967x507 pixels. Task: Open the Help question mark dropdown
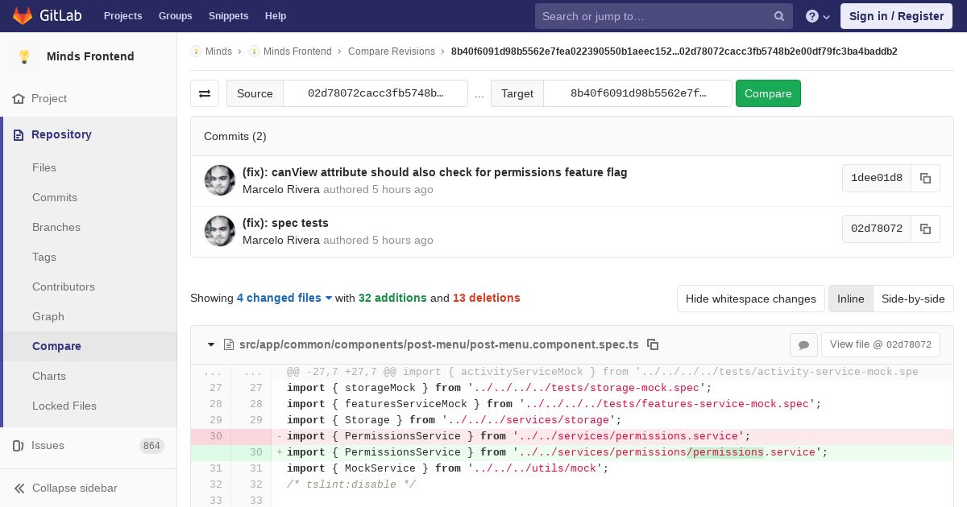pos(817,16)
